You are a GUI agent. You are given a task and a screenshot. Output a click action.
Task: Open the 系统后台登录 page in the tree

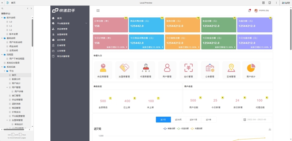click(x=13, y=63)
